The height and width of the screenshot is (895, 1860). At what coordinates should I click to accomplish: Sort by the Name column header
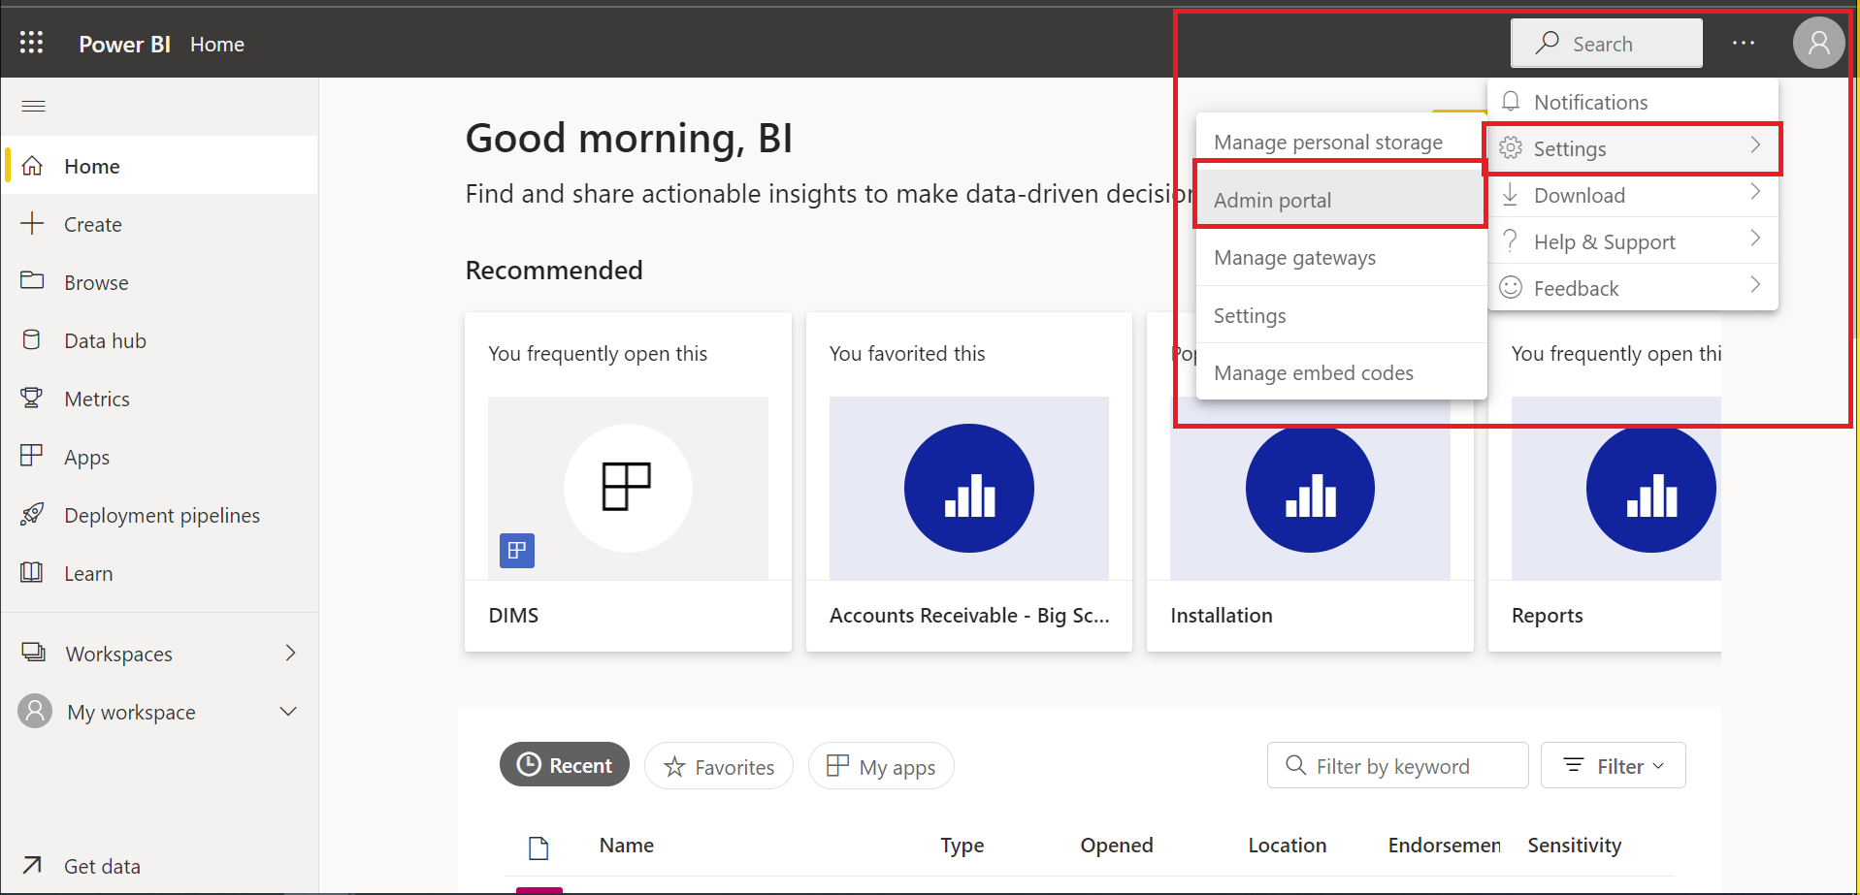tap(626, 845)
